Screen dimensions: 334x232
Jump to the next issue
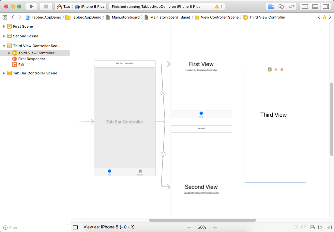(330, 17)
